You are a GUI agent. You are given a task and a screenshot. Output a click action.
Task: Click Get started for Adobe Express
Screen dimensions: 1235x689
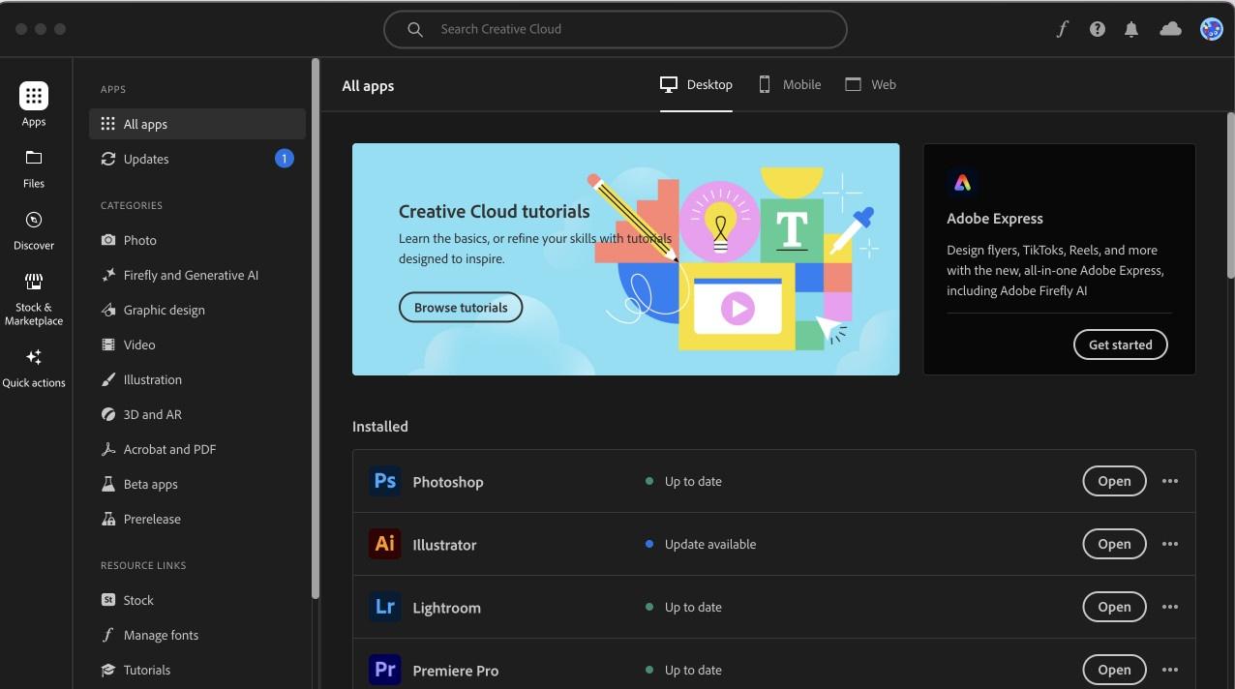[1120, 344]
